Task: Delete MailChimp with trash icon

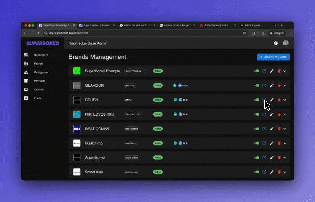Action: pyautogui.click(x=279, y=144)
